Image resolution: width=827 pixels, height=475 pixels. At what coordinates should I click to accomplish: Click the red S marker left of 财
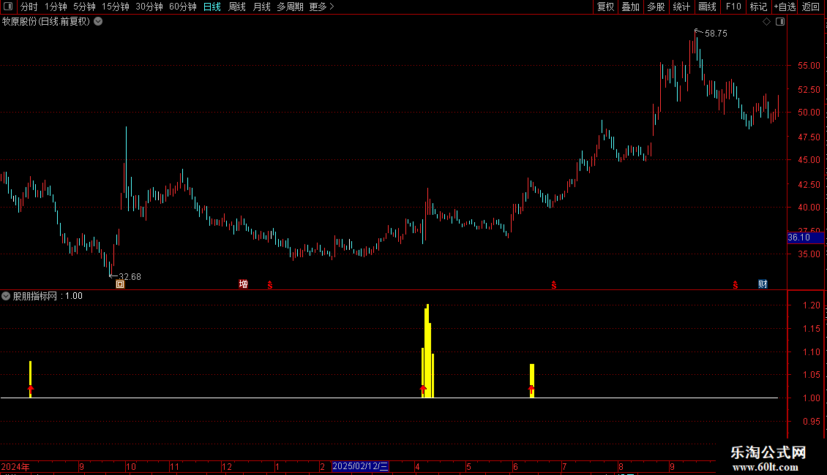[x=736, y=285]
